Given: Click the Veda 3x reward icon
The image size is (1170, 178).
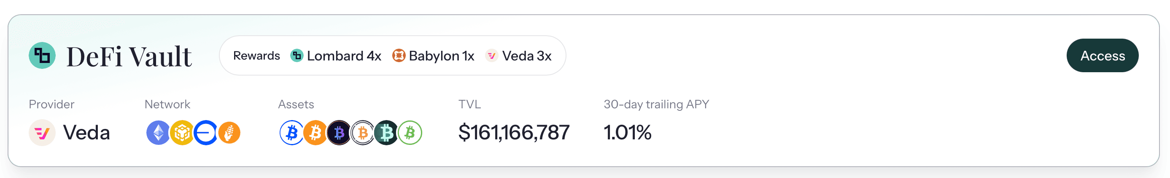Looking at the screenshot, I should (491, 55).
